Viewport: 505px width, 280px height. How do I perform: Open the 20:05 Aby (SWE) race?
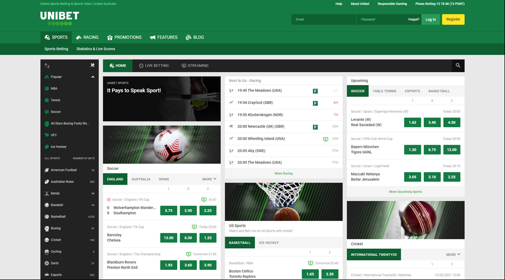[284, 151]
